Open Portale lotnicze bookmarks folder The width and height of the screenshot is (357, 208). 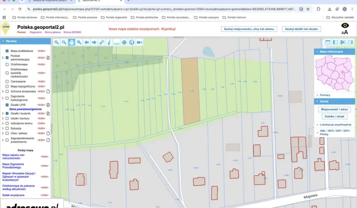(234, 17)
